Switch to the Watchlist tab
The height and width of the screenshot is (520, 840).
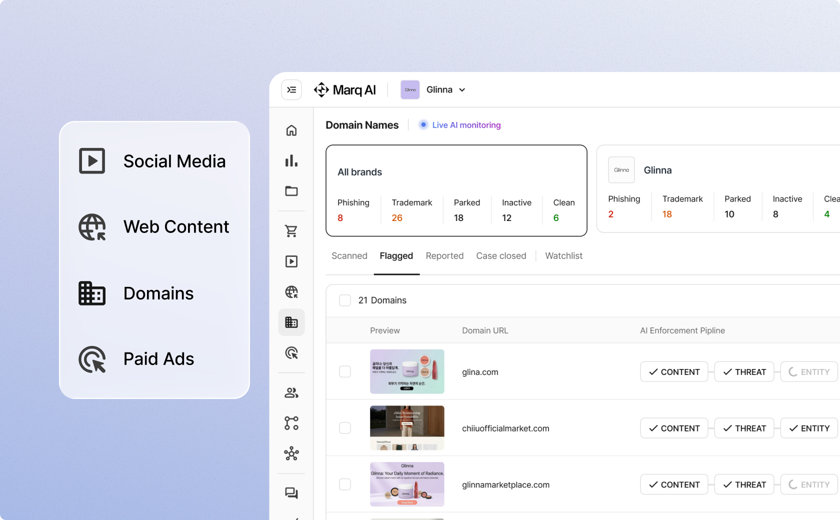click(x=563, y=256)
